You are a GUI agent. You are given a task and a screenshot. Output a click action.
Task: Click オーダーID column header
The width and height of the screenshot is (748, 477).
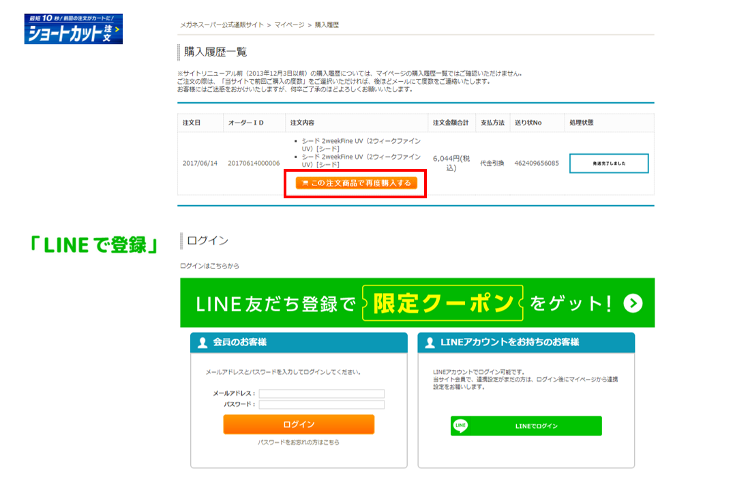coord(245,123)
